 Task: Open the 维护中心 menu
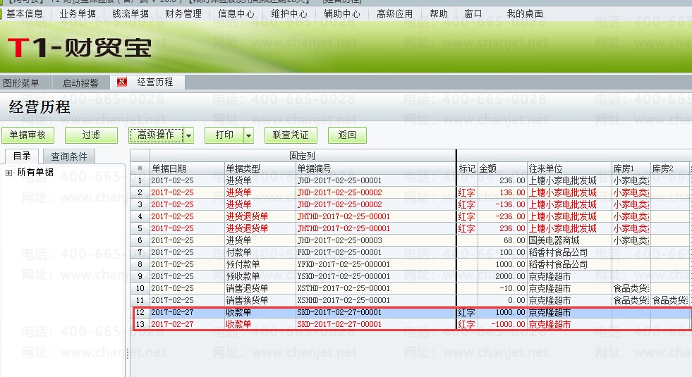pyautogui.click(x=289, y=13)
